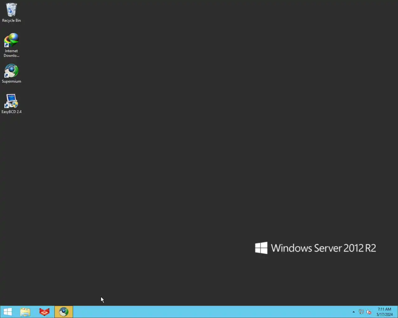The height and width of the screenshot is (318, 398).
Task: Select the Internet Download Manager shortcut
Action: tap(12, 45)
